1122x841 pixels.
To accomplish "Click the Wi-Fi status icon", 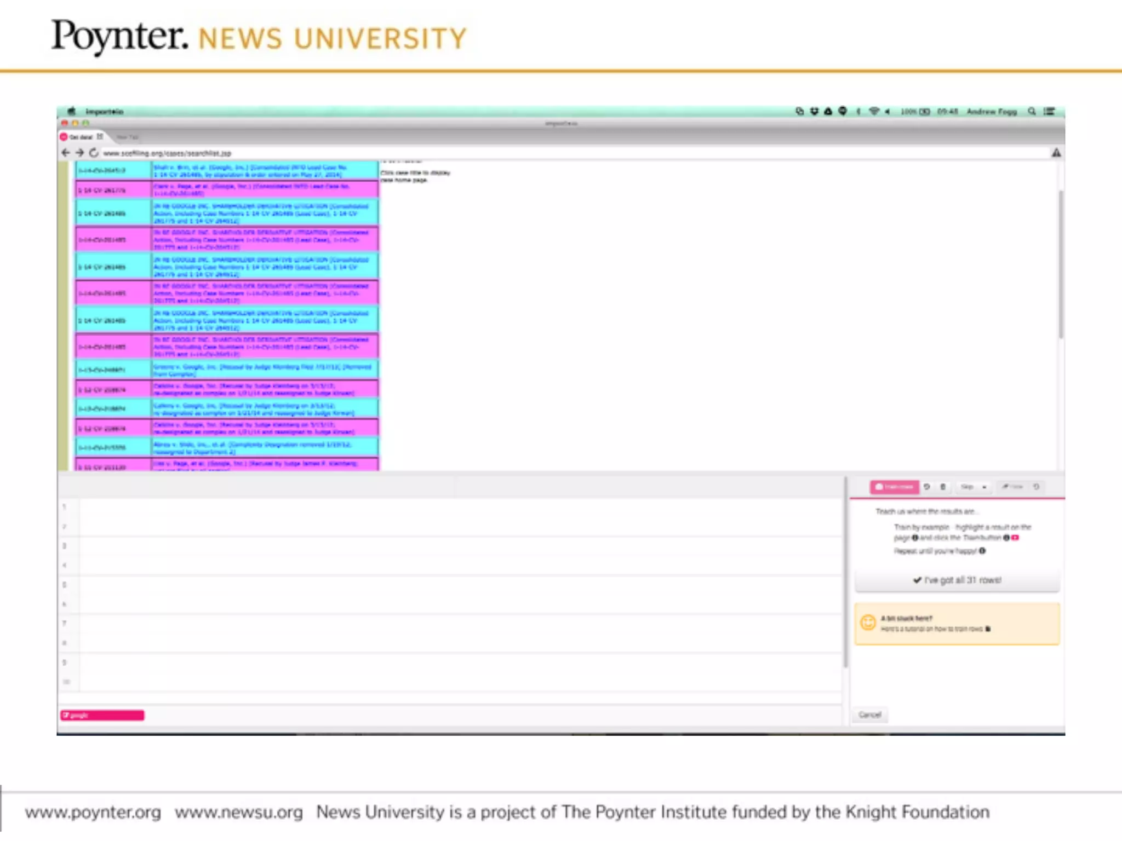I will (x=874, y=111).
